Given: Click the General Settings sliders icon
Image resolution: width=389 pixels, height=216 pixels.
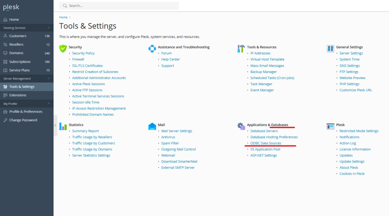Looking at the screenshot, I should [330, 48].
